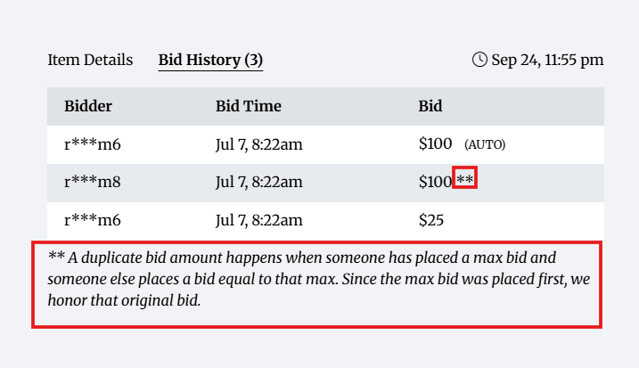Click the (AUTO) label on top bid
The width and height of the screenshot is (639, 368).
click(x=485, y=145)
